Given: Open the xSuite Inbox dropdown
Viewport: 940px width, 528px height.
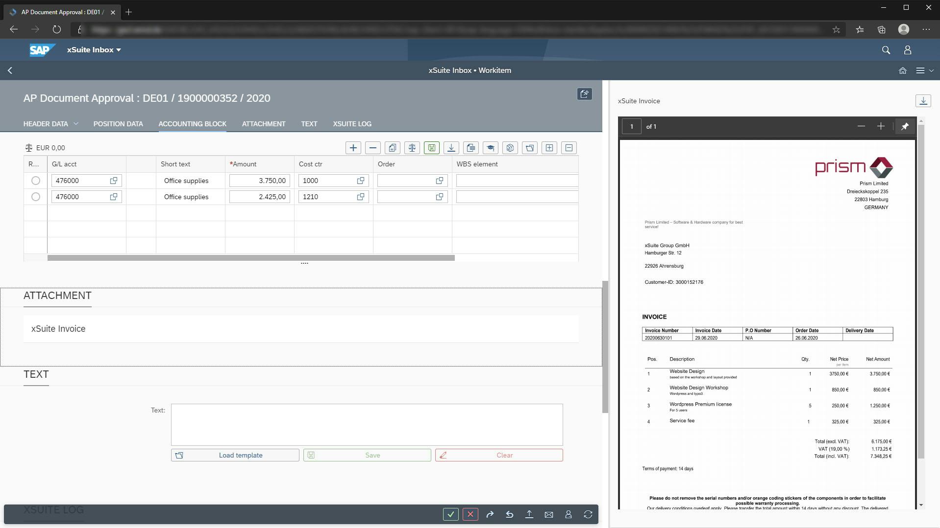Looking at the screenshot, I should [x=93, y=49].
